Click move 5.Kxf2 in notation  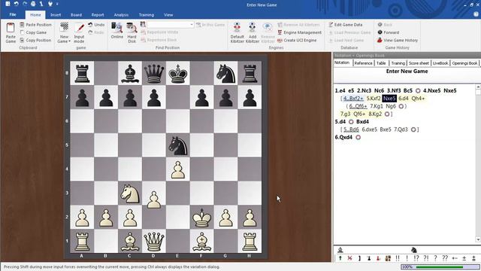(x=374, y=99)
